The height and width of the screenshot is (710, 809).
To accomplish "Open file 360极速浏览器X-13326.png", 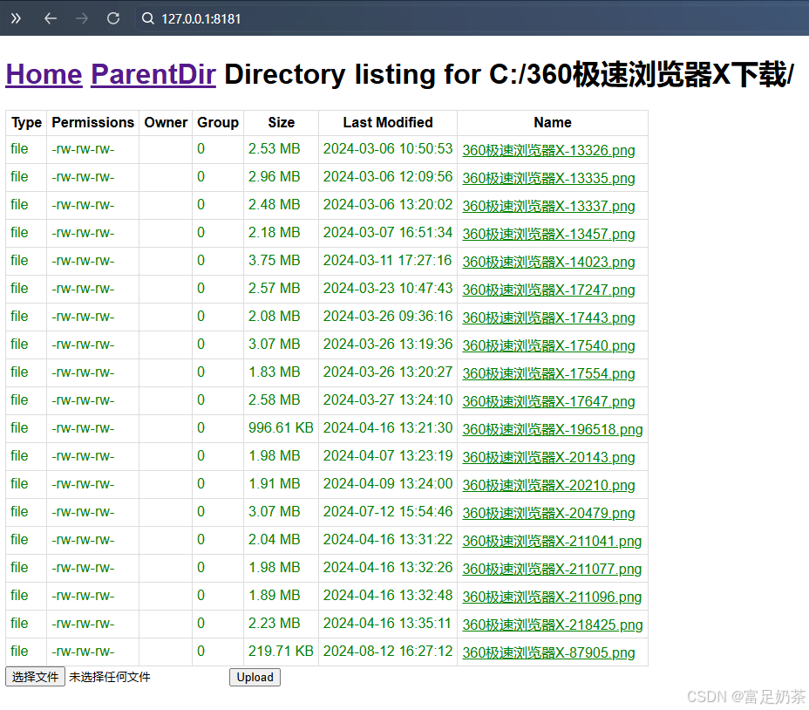I will pos(548,150).
